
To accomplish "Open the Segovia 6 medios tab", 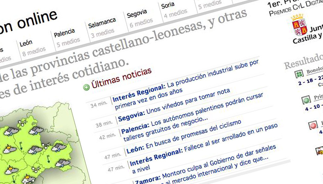I will tap(140, 18).
